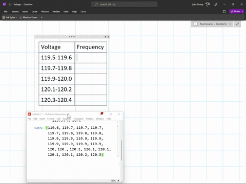Switch to the OneNote Review tab
Viewport: 246px width, 184px height.
tap(56, 12)
